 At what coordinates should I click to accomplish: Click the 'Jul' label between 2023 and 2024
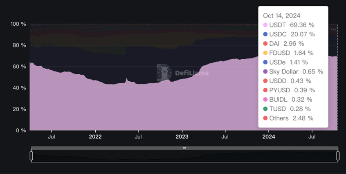(225, 137)
